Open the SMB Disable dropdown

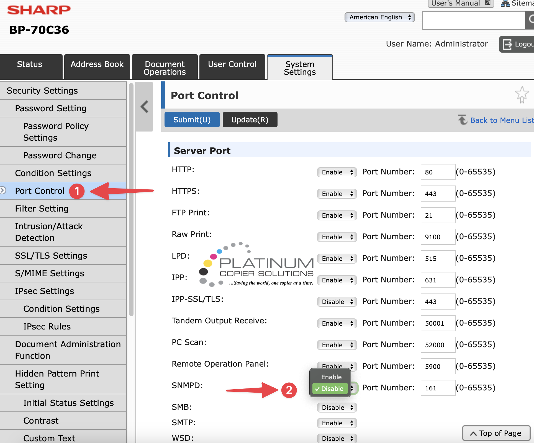click(x=337, y=408)
